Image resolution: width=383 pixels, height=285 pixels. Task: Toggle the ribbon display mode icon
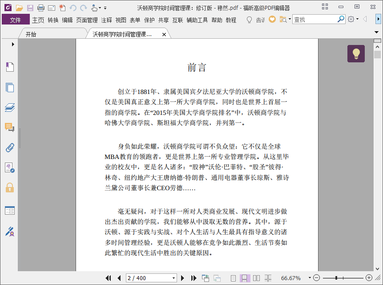[325, 7]
